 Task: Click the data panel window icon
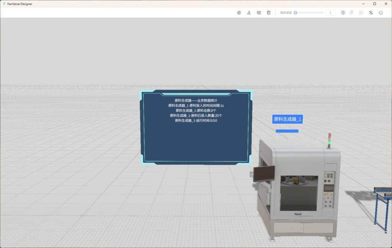click(259, 13)
